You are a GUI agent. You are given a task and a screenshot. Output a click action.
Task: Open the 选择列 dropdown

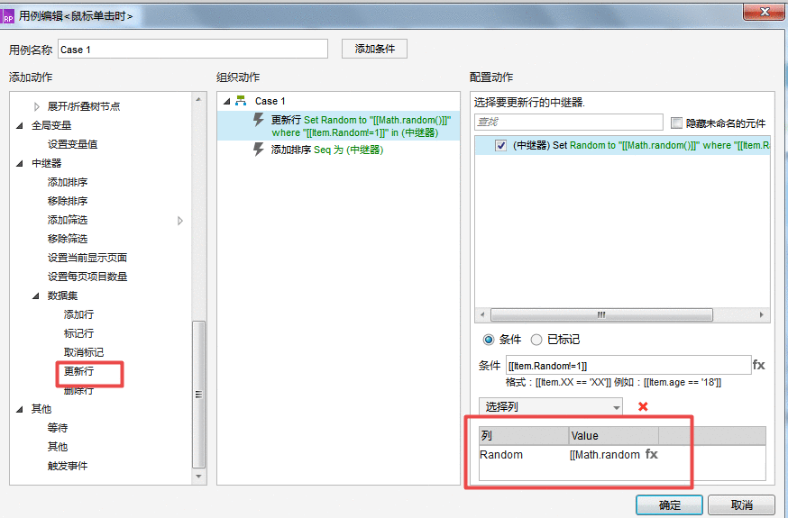point(551,406)
